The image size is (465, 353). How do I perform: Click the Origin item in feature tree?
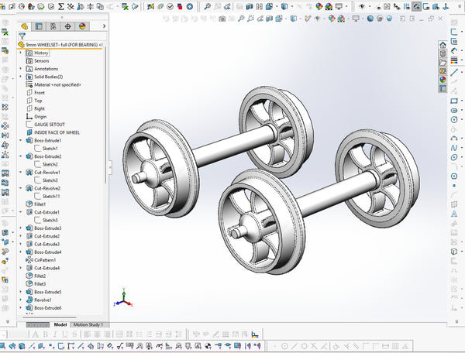click(x=40, y=117)
